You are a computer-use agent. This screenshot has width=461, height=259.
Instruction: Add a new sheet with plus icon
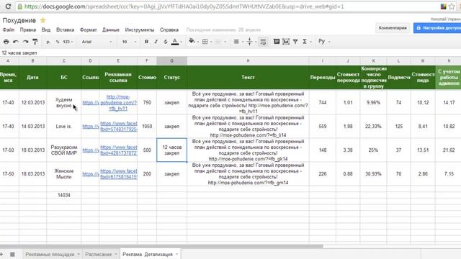click(x=1, y=254)
